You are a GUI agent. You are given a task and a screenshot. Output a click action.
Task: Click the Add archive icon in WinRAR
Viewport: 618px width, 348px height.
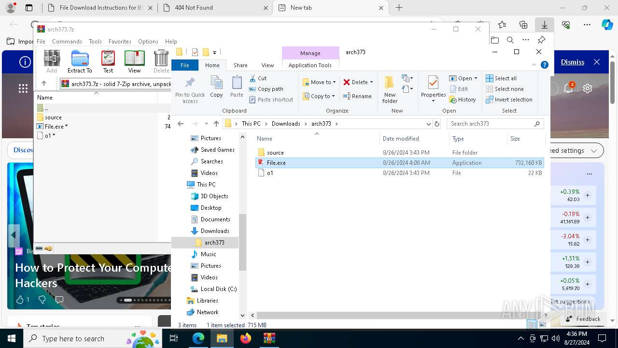tap(52, 61)
